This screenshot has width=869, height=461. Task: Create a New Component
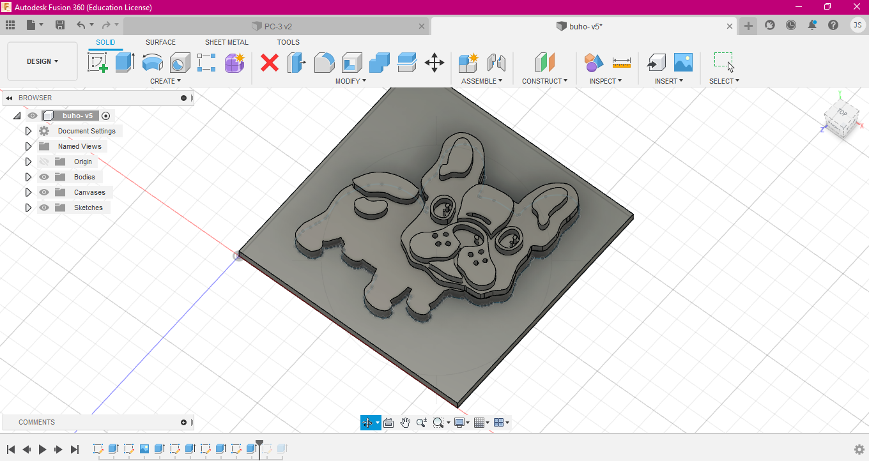468,63
